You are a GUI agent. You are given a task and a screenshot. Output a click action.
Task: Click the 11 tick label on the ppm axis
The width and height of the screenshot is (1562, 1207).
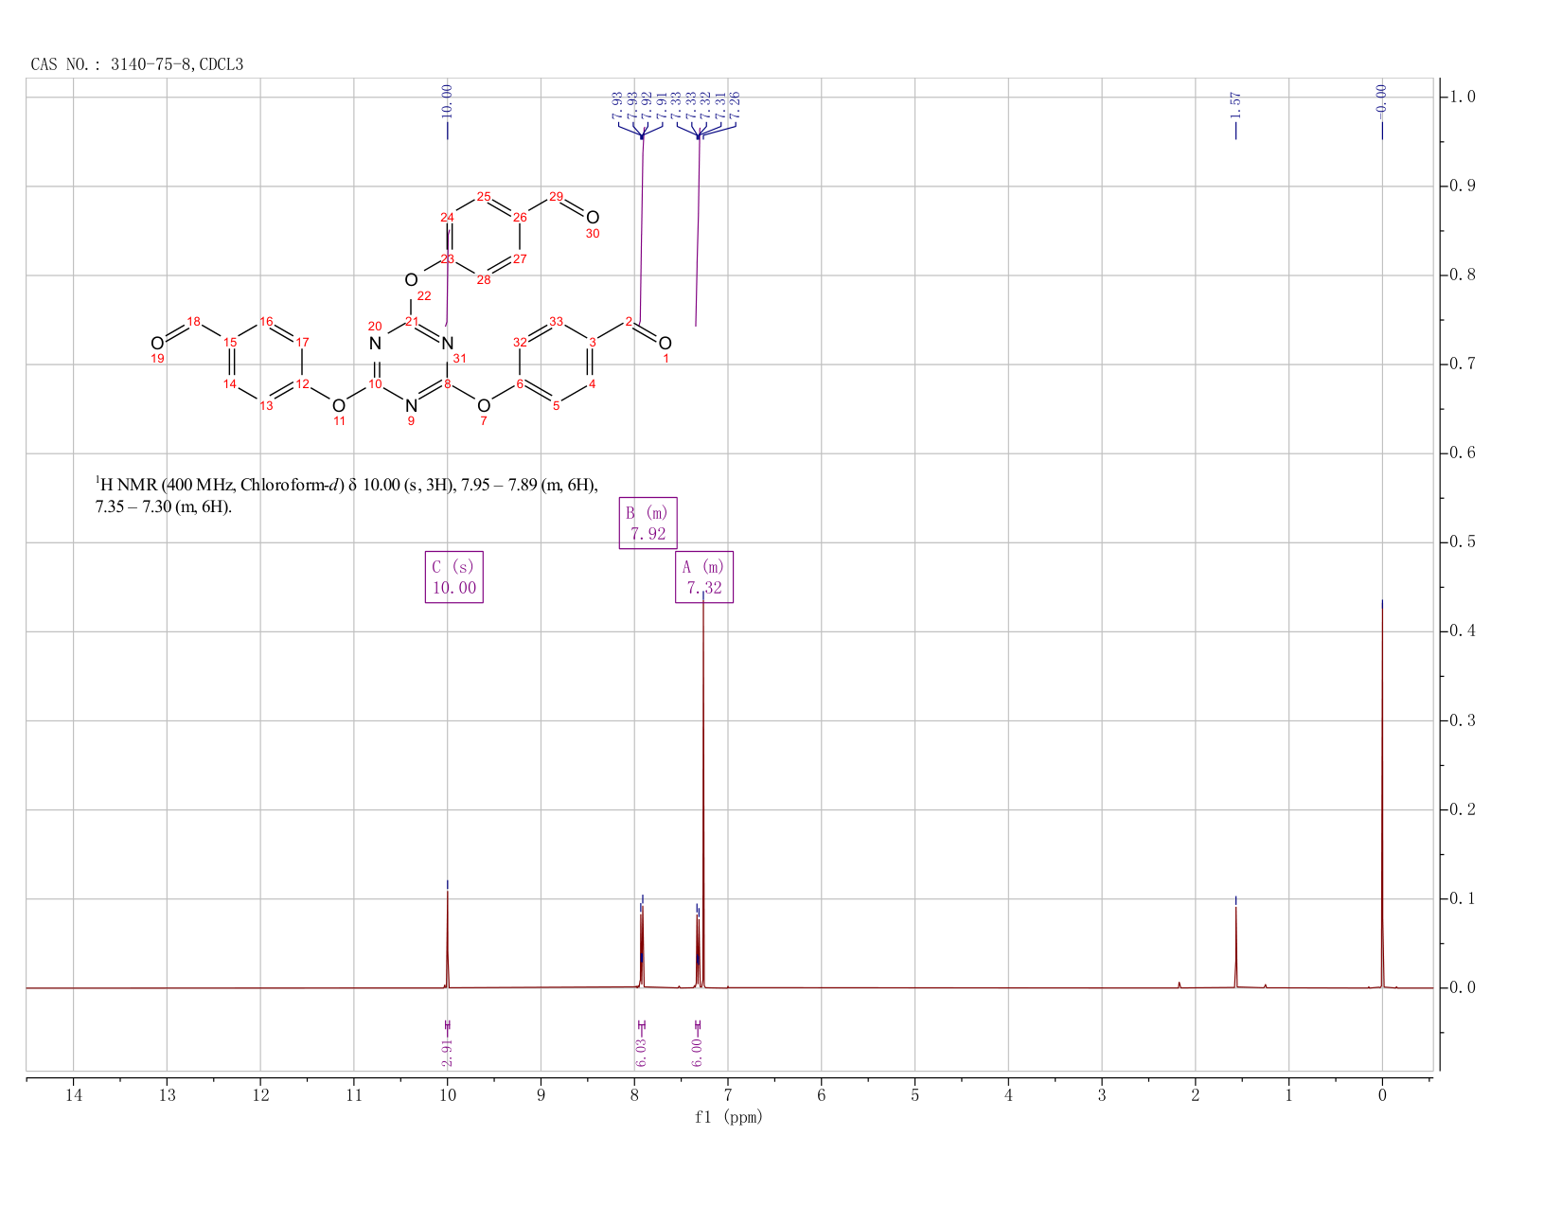pyautogui.click(x=354, y=1095)
